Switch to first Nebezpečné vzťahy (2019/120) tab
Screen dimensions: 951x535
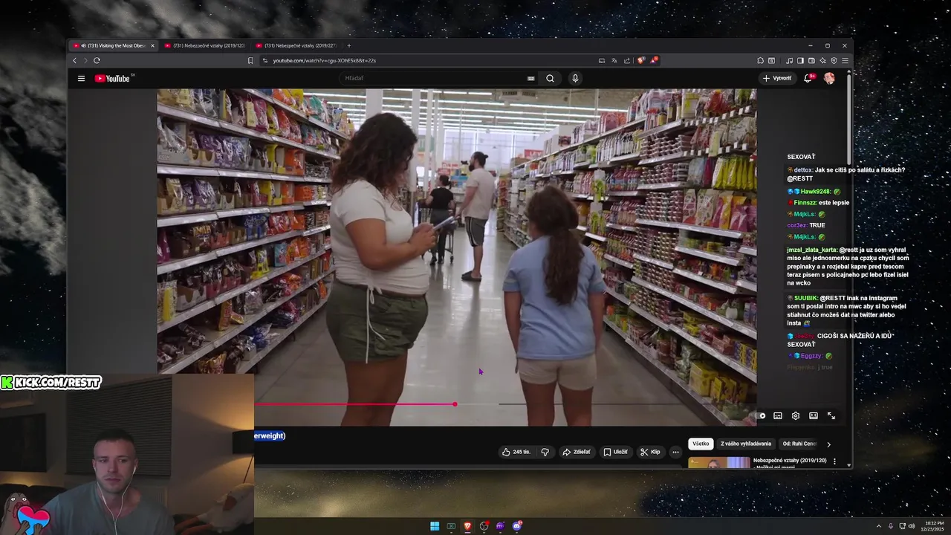point(204,45)
